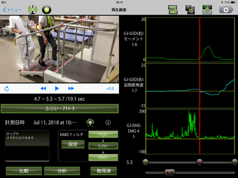Tap the Jul 11, 2018 measurement date text

point(55,123)
